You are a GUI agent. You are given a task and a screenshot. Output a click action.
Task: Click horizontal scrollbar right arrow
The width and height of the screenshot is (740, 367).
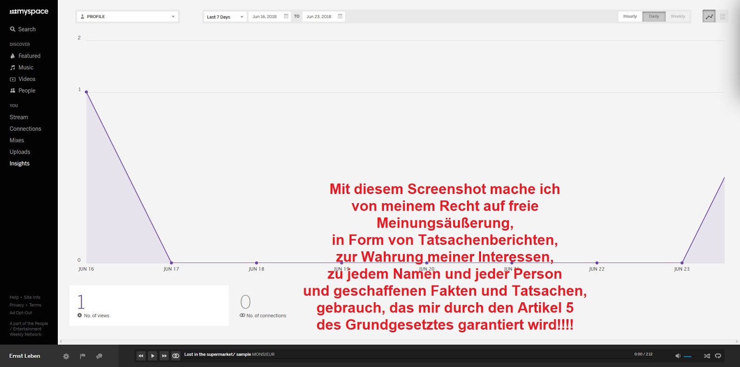737,342
